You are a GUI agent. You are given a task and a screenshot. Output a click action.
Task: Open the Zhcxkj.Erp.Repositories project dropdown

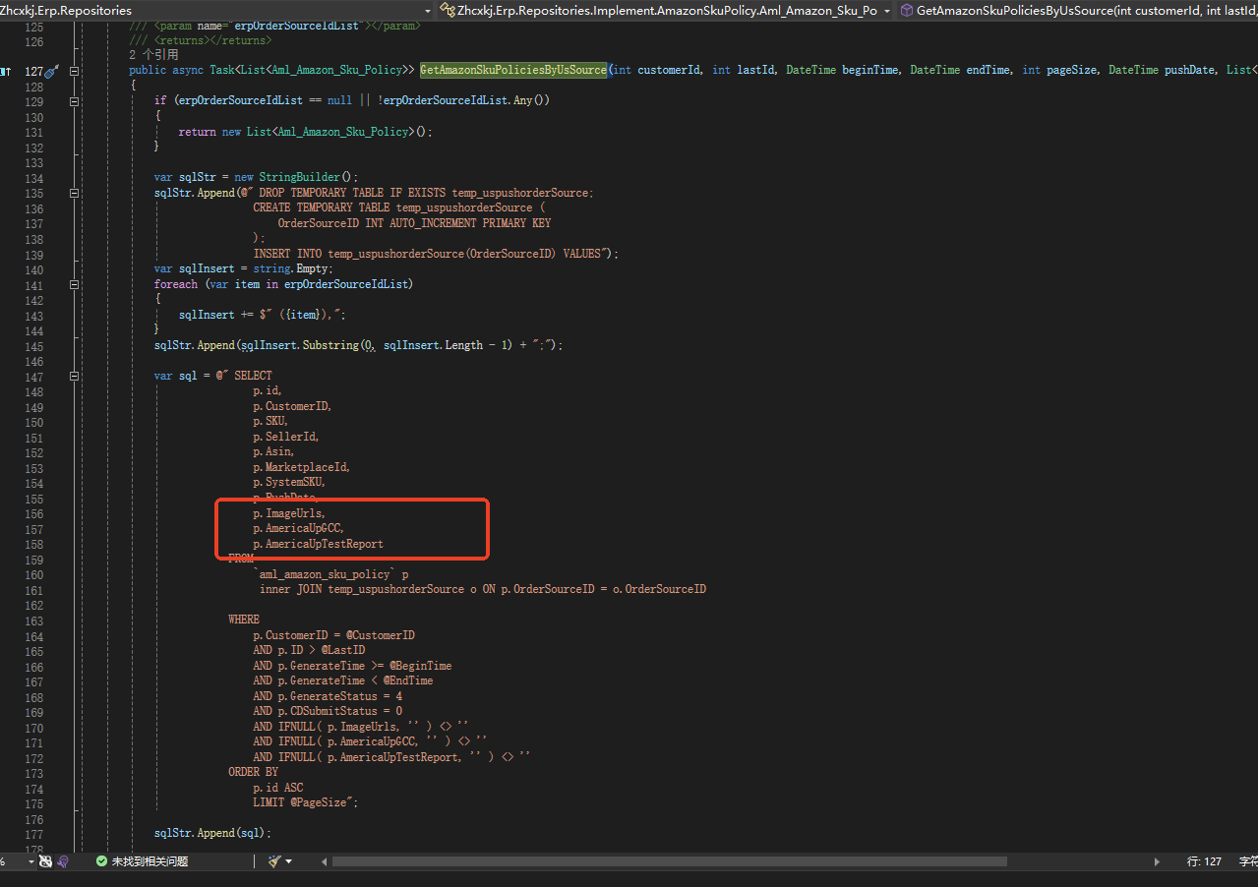pyautogui.click(x=216, y=10)
